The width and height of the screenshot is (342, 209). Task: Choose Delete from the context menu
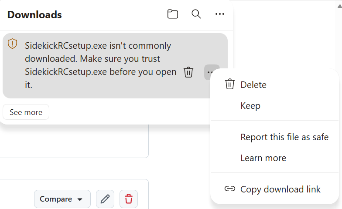point(274,84)
